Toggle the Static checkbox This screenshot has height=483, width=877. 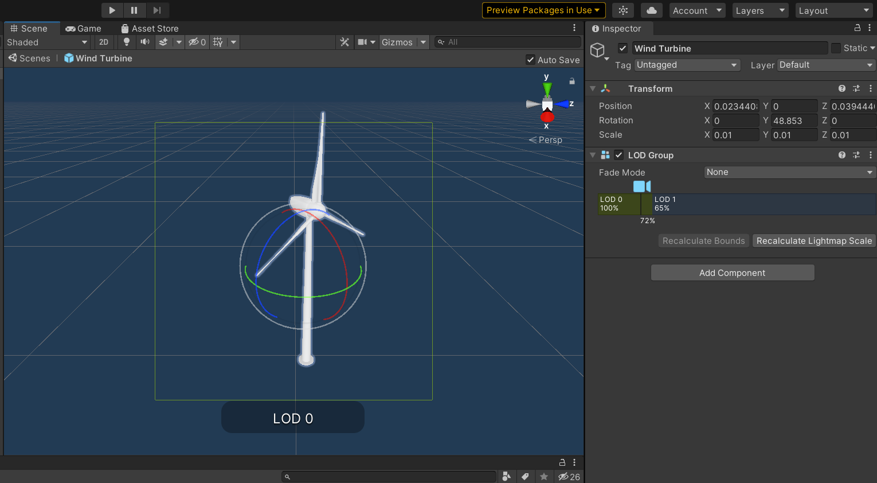point(836,48)
